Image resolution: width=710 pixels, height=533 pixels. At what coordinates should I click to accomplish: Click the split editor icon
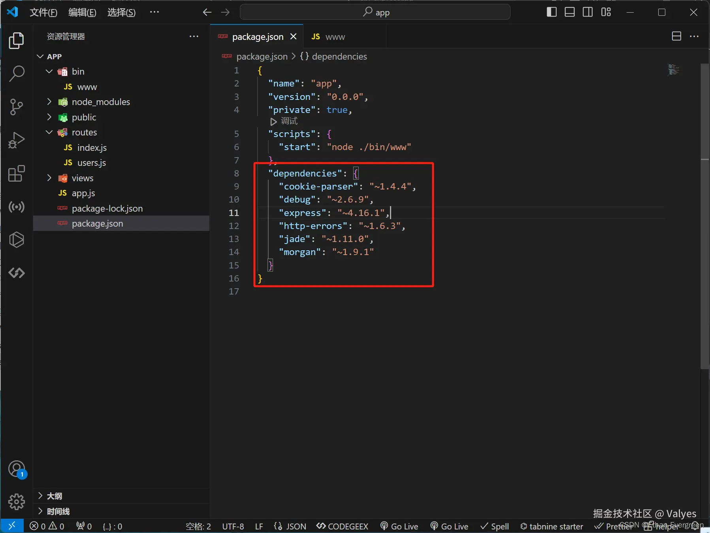676,36
